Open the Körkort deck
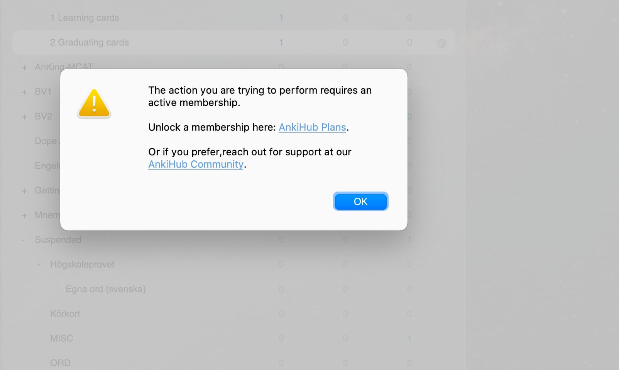The image size is (619, 370). click(x=65, y=314)
